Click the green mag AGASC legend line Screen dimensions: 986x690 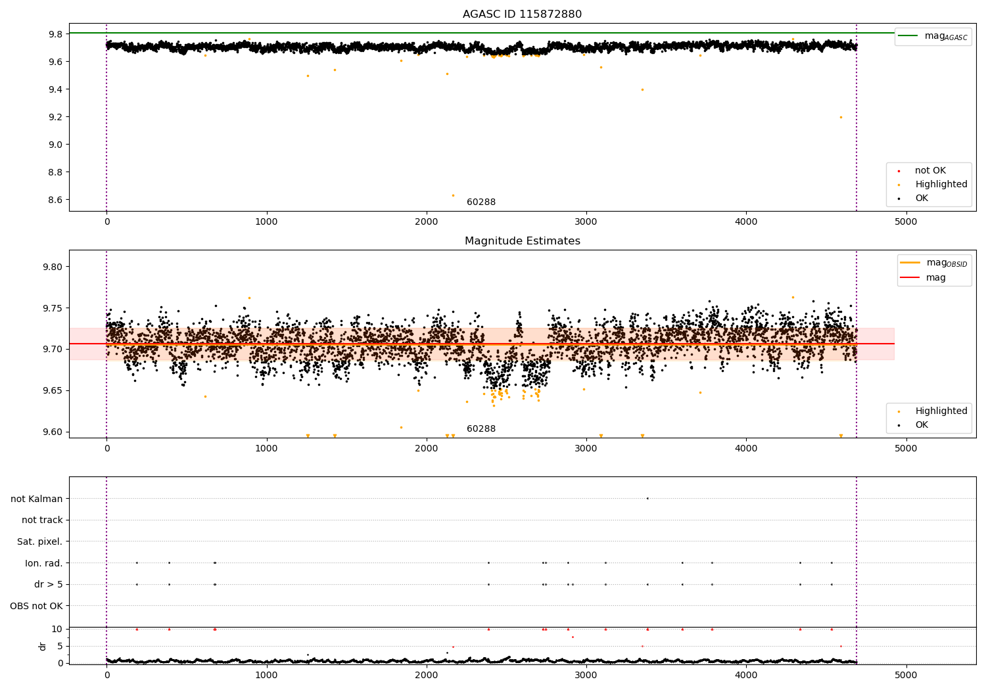click(910, 36)
